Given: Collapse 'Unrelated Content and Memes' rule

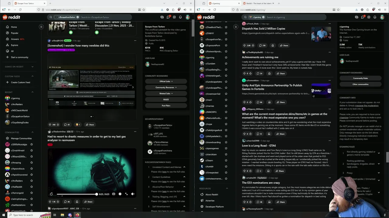Looking at the screenshot, I should pyautogui.click(x=184, y=167).
